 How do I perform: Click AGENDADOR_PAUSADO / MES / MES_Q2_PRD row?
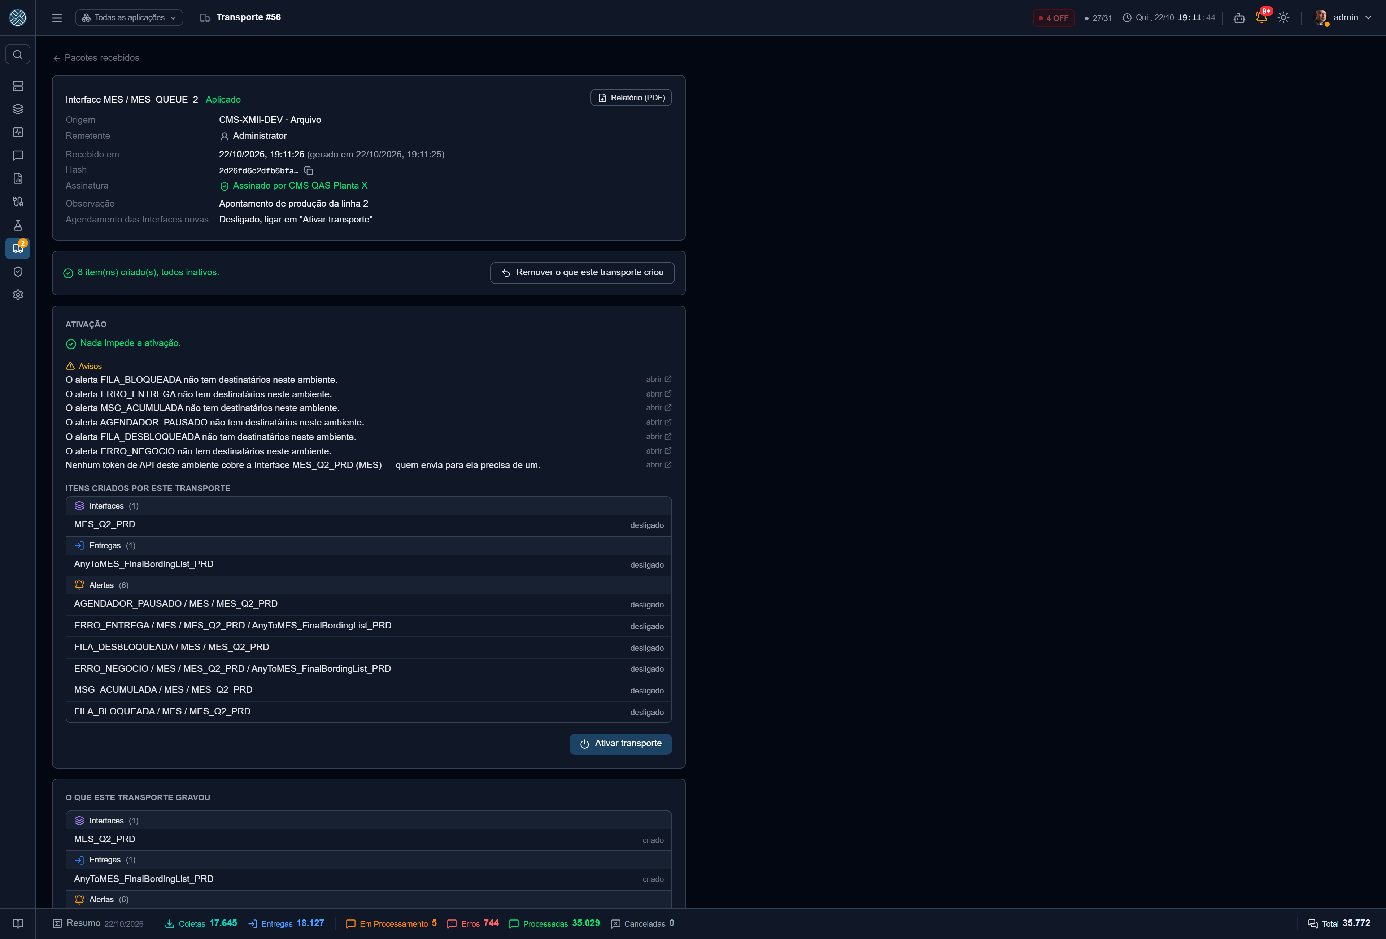tap(369, 604)
